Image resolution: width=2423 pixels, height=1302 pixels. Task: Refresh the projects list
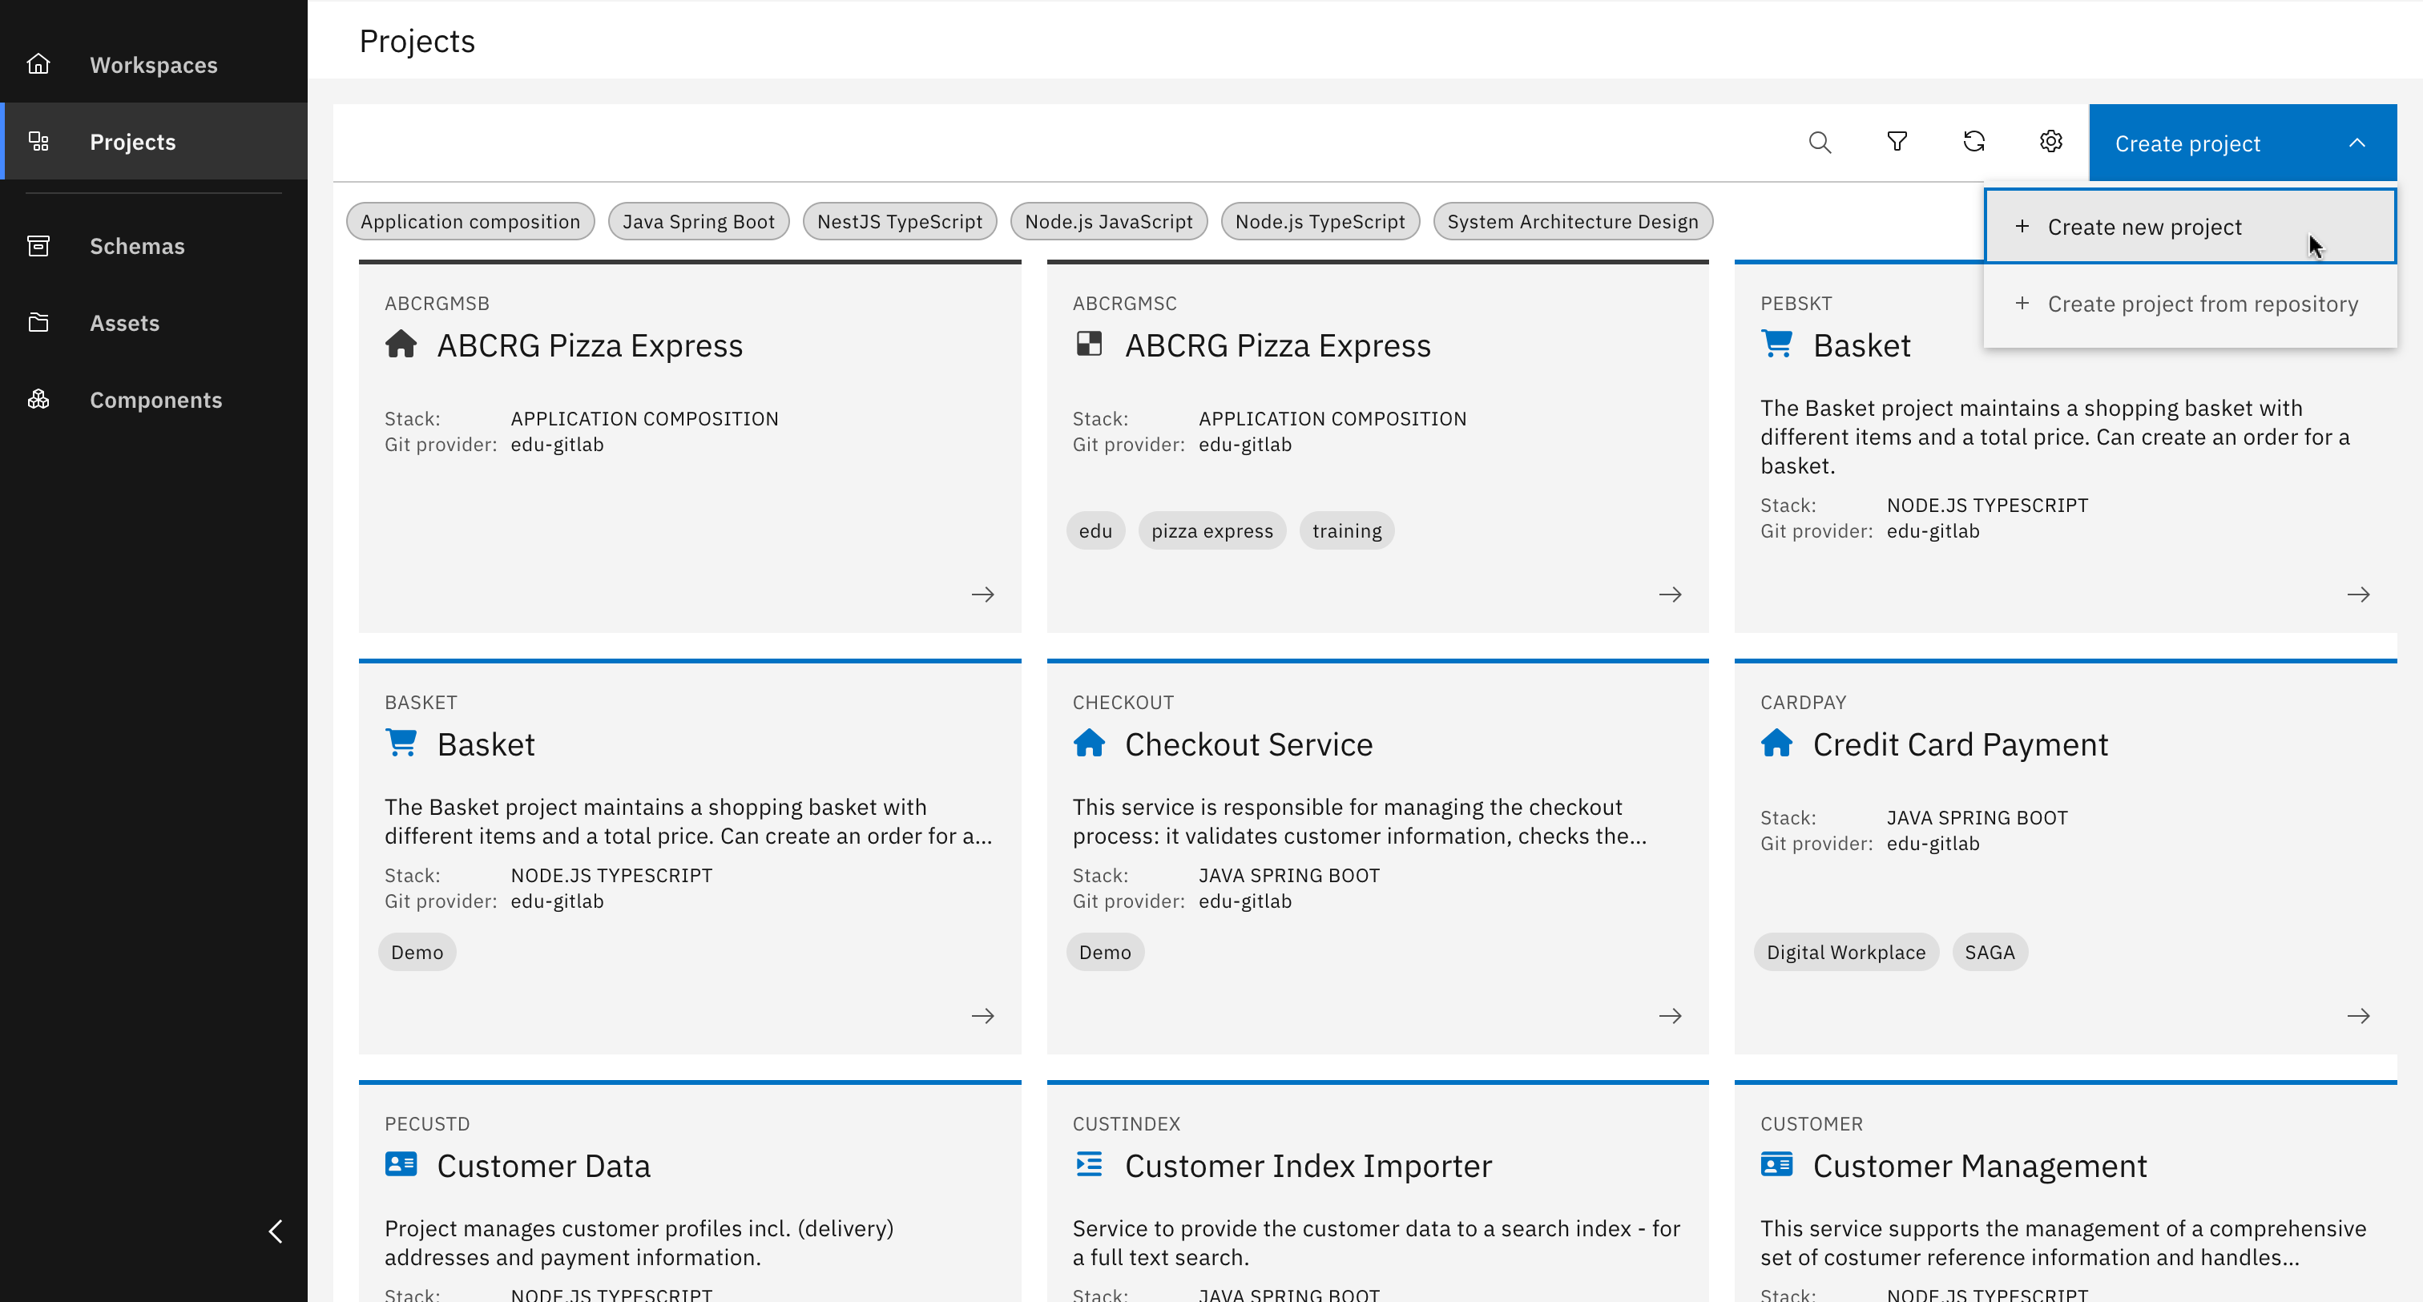click(x=1973, y=142)
